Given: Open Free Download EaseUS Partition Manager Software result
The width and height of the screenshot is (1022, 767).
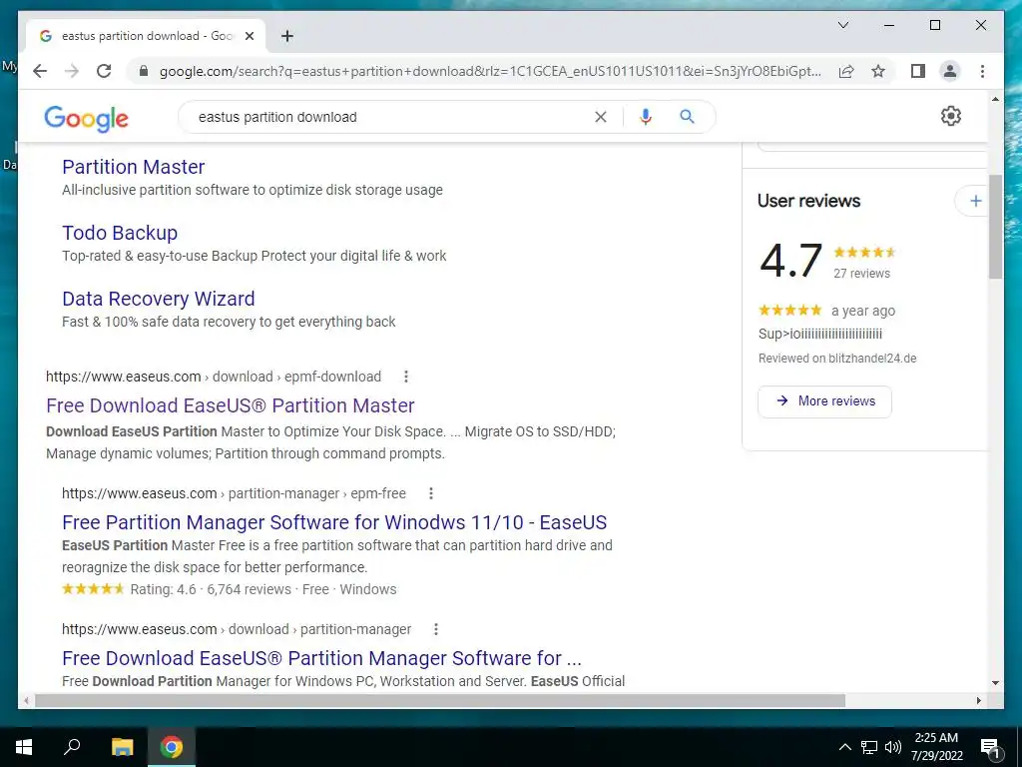Looking at the screenshot, I should tap(322, 658).
